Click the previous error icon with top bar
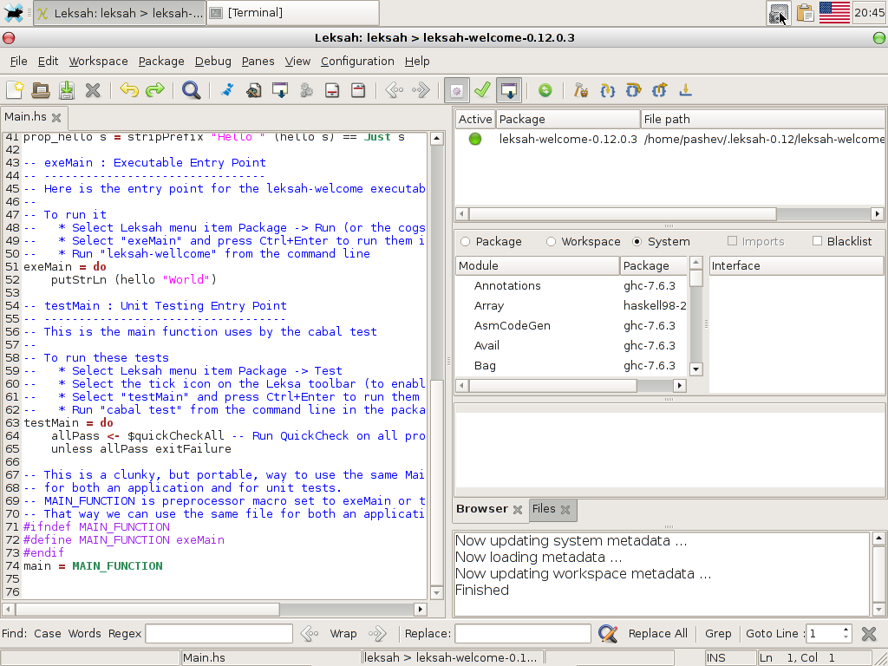The height and width of the screenshot is (666, 888). point(358,90)
